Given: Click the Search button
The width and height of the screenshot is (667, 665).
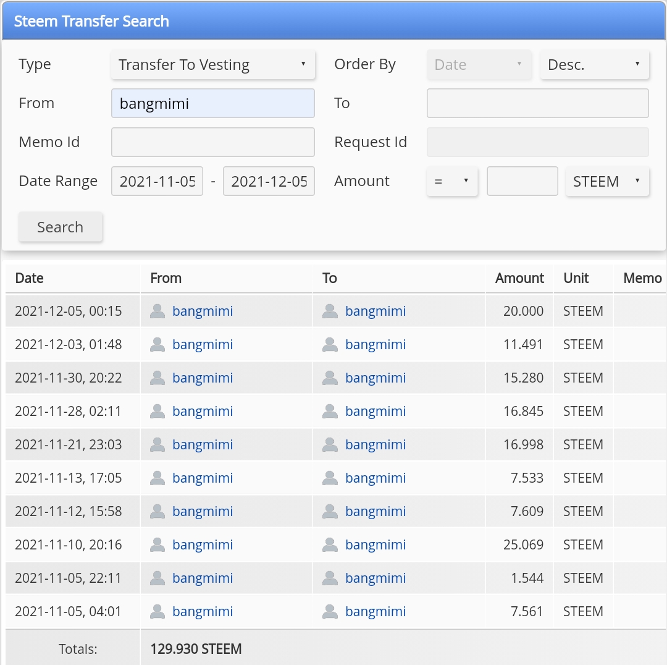Looking at the screenshot, I should (60, 227).
